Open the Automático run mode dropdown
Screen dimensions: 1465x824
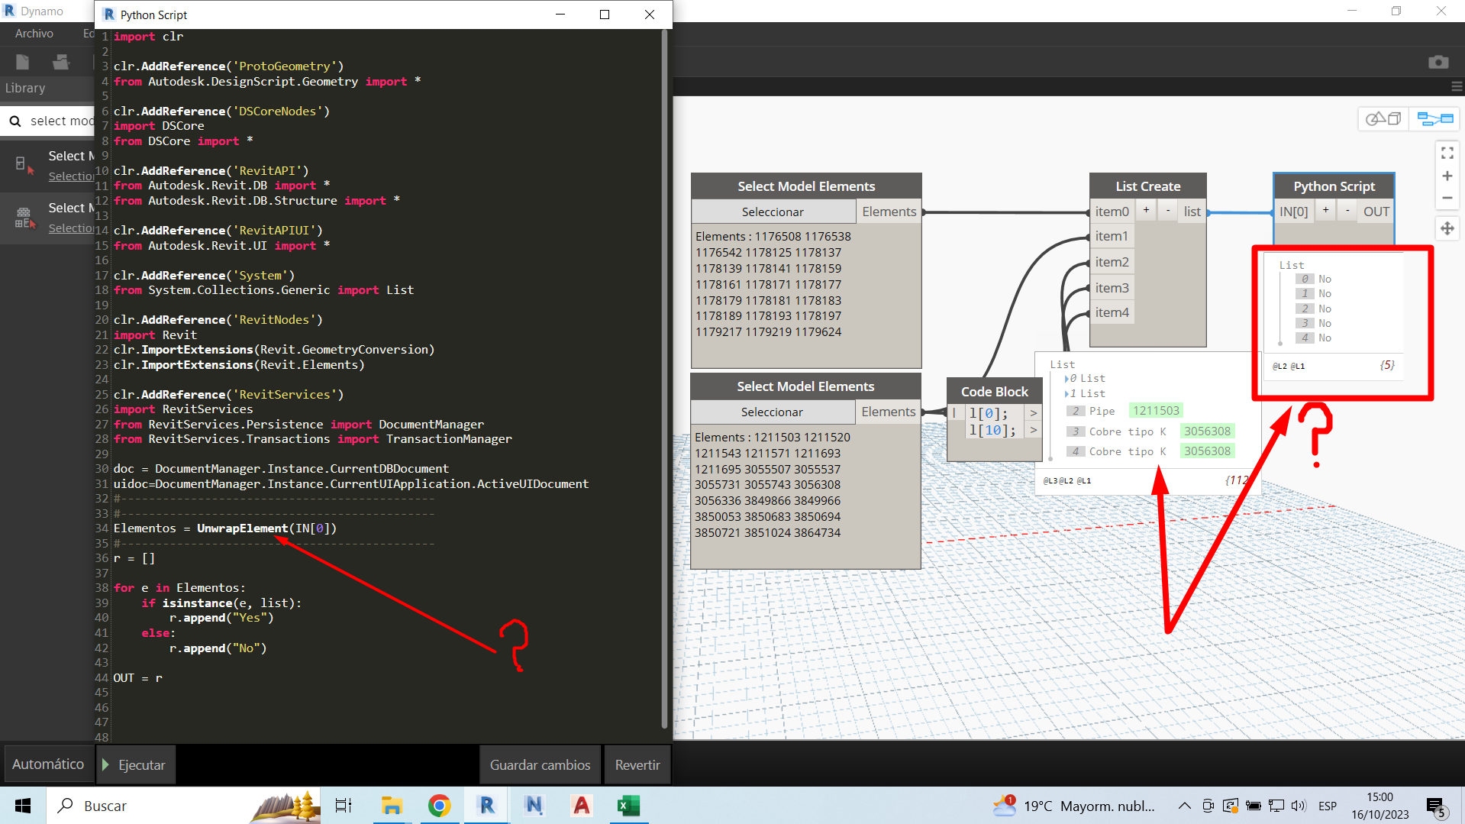tap(48, 764)
